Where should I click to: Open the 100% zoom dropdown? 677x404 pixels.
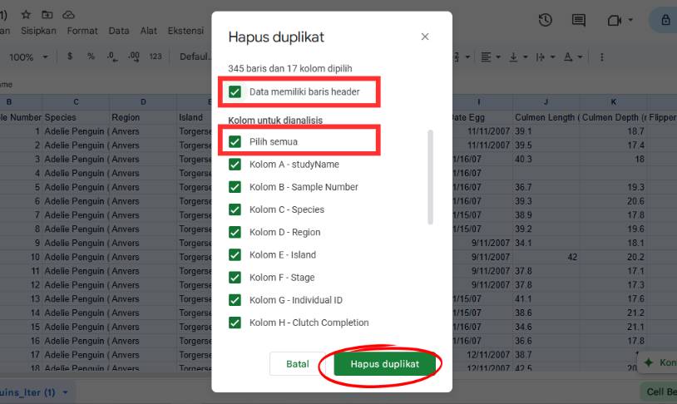point(28,57)
